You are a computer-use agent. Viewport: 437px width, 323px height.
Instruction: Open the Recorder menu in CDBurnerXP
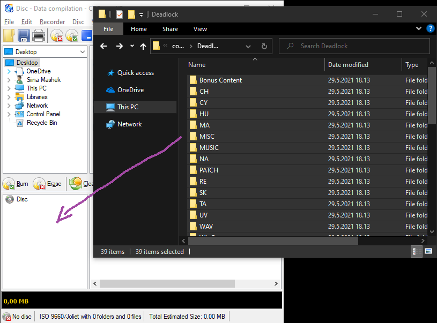tap(52, 22)
